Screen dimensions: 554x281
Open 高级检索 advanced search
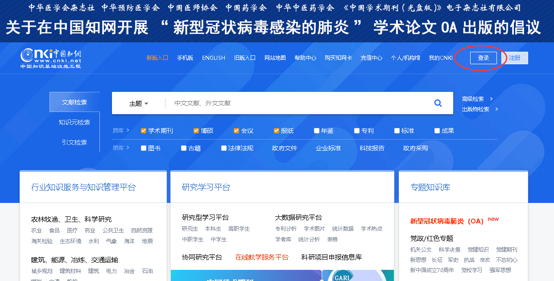click(473, 99)
